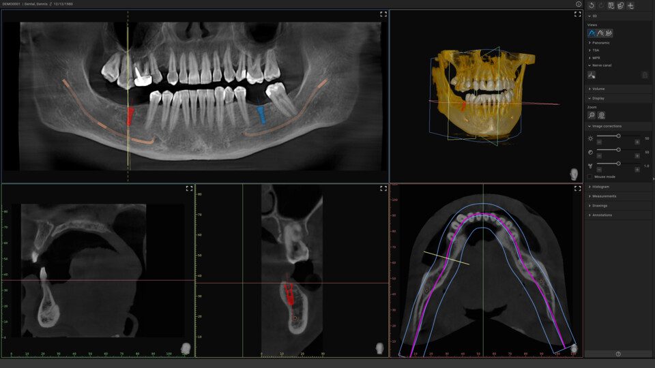Enable the Mouse mode checkbox
This screenshot has width=655, height=368.
click(590, 177)
